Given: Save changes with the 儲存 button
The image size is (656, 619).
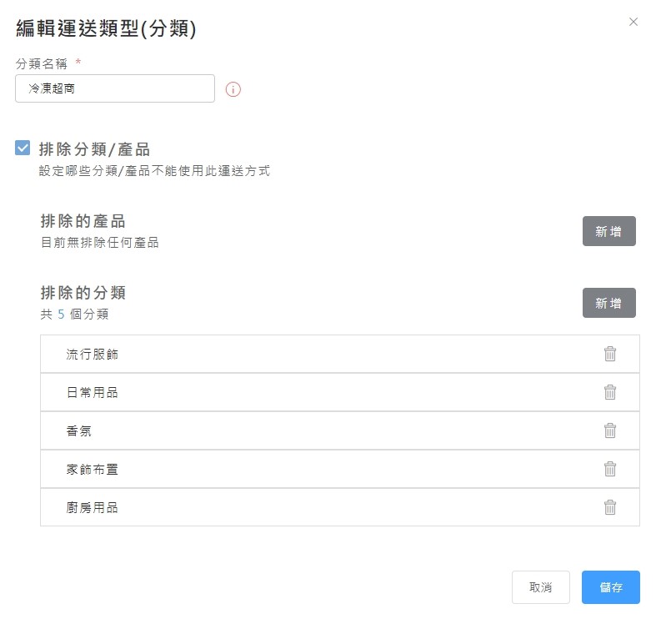Looking at the screenshot, I should coord(610,587).
